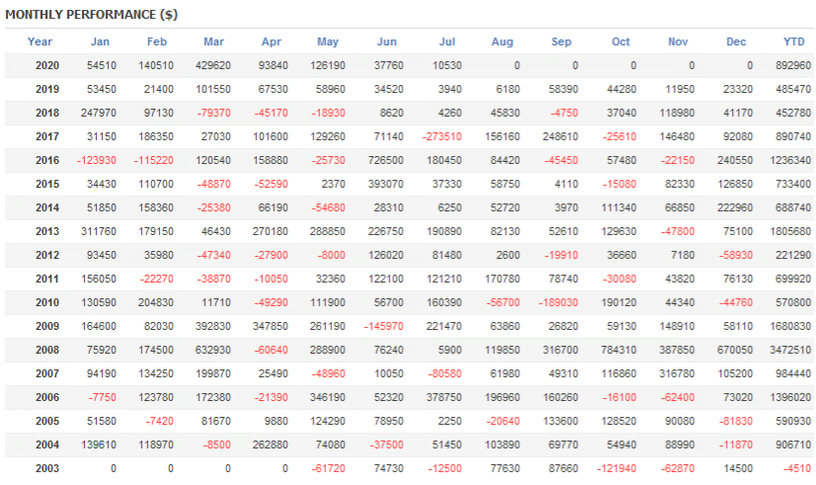Click the 2018 January value 247970
The image size is (816, 485).
[99, 113]
